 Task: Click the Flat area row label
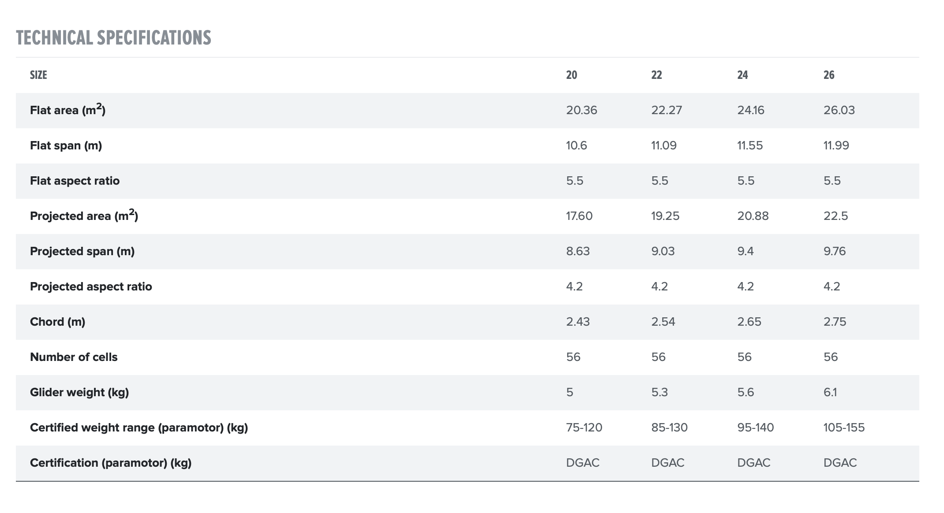67,110
